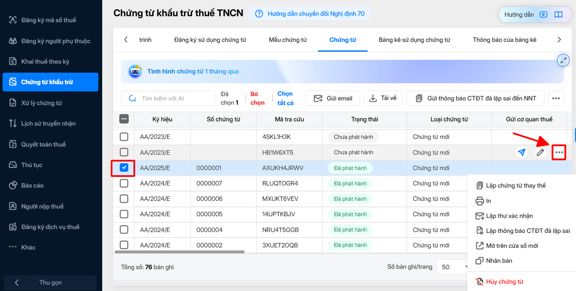Check the row numbered 0000006
The height and width of the screenshot is (291, 576).
pyautogui.click(x=124, y=199)
